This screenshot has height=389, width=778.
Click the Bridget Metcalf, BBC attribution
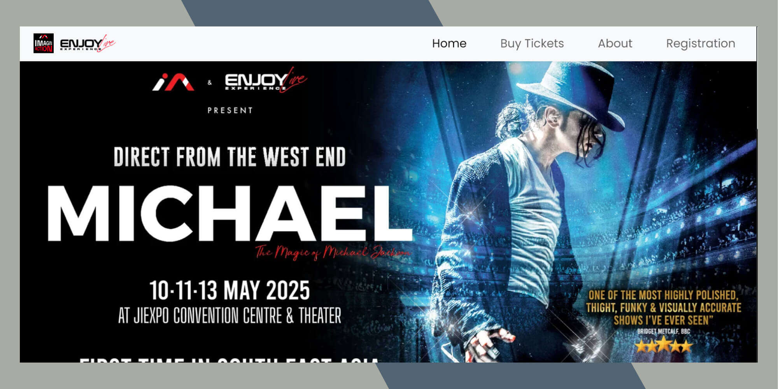click(x=664, y=331)
